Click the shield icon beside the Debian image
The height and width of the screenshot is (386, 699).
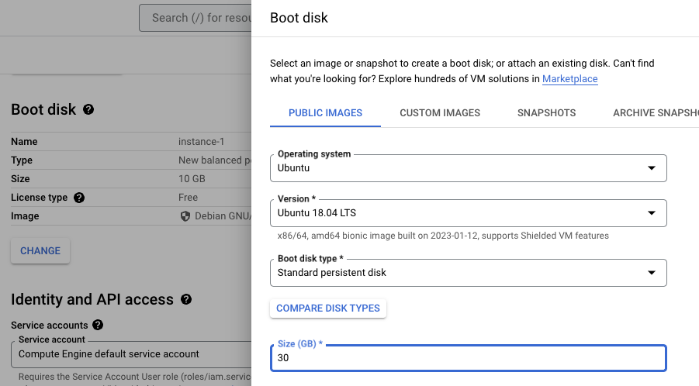185,216
